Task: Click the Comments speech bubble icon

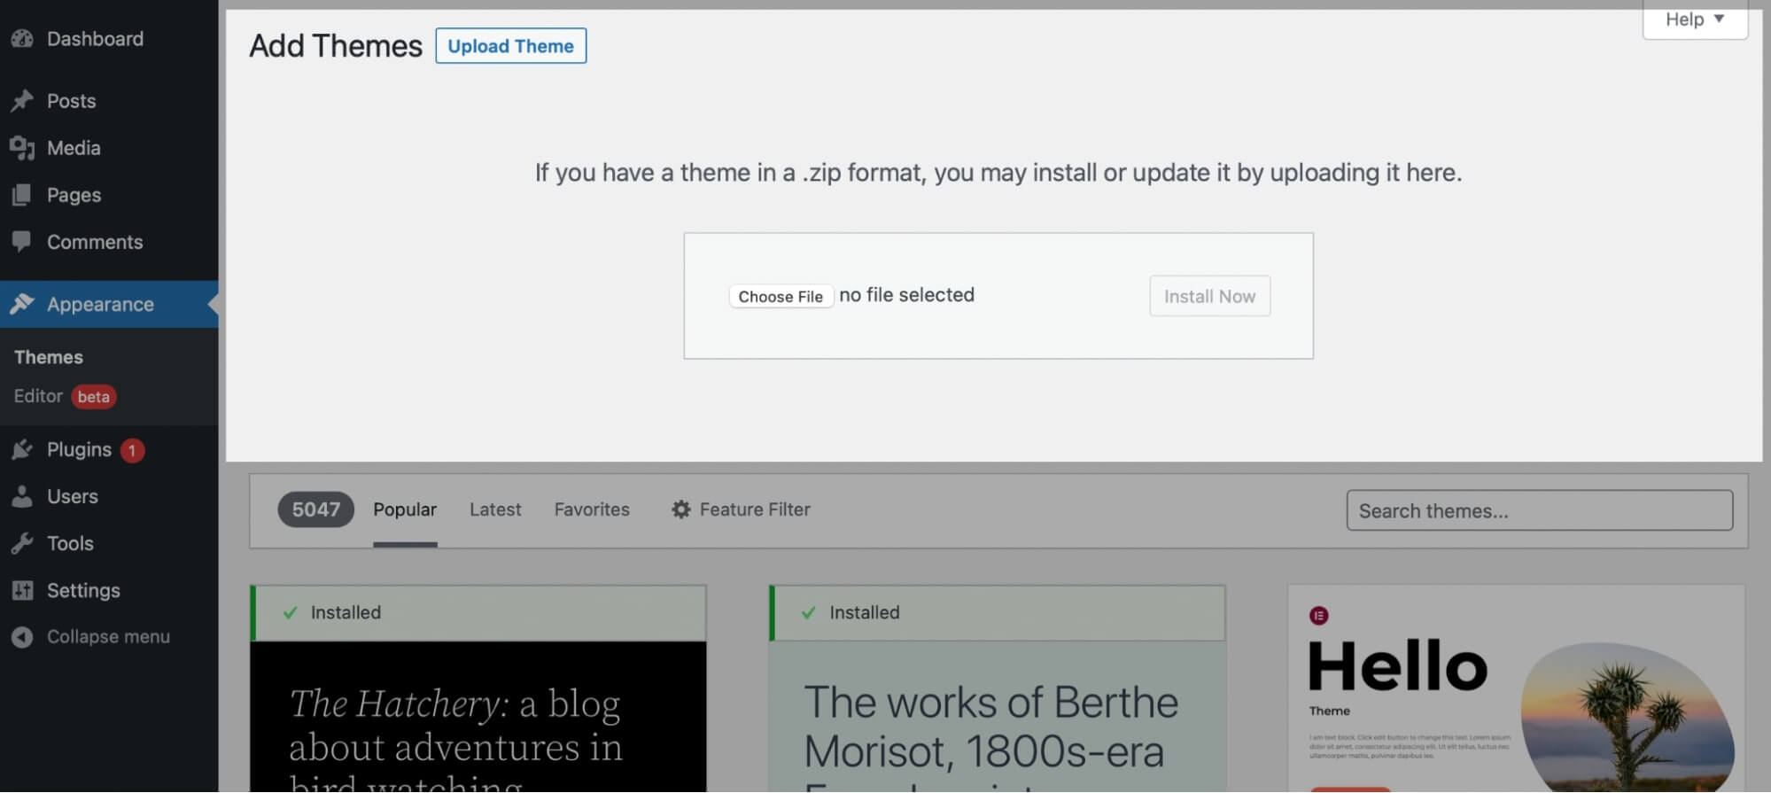Action: coord(22,242)
